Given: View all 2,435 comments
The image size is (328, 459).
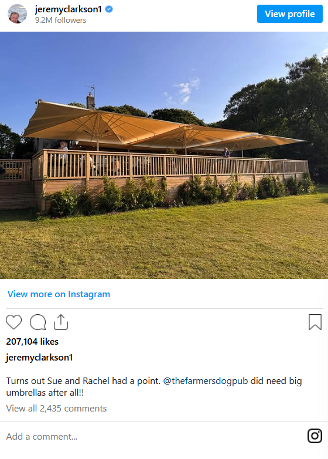Looking at the screenshot, I should 56,409.
